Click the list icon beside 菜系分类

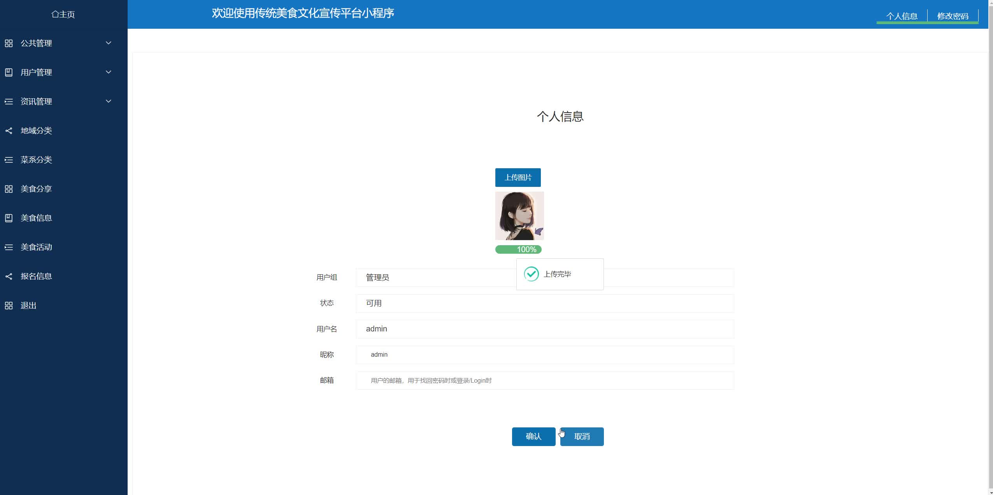(9, 160)
